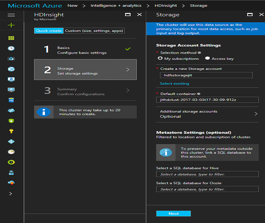Open All resources grid icon
Image resolution: width=265 pixels, height=223 pixels.
coord(11,38)
